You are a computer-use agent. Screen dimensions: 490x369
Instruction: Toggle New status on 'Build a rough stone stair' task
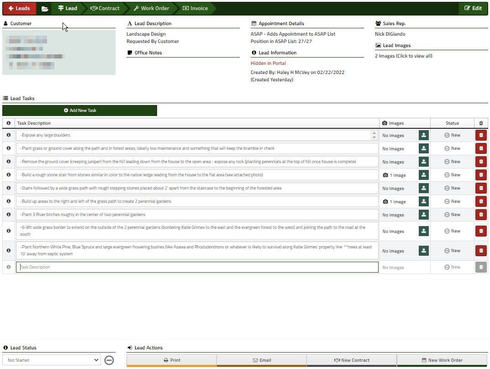452,175
